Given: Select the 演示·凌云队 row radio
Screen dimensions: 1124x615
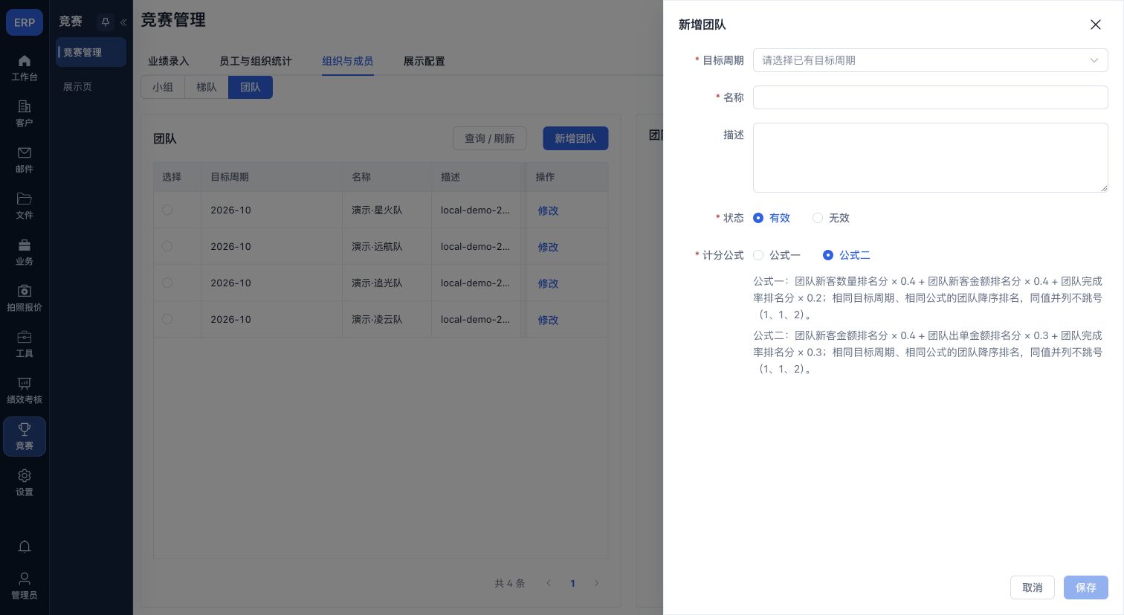Looking at the screenshot, I should [x=167, y=319].
